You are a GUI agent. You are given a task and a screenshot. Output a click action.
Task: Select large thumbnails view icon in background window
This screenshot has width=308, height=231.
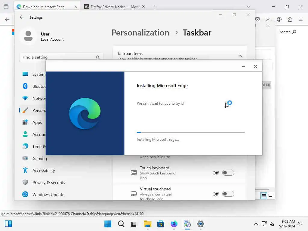point(270,196)
